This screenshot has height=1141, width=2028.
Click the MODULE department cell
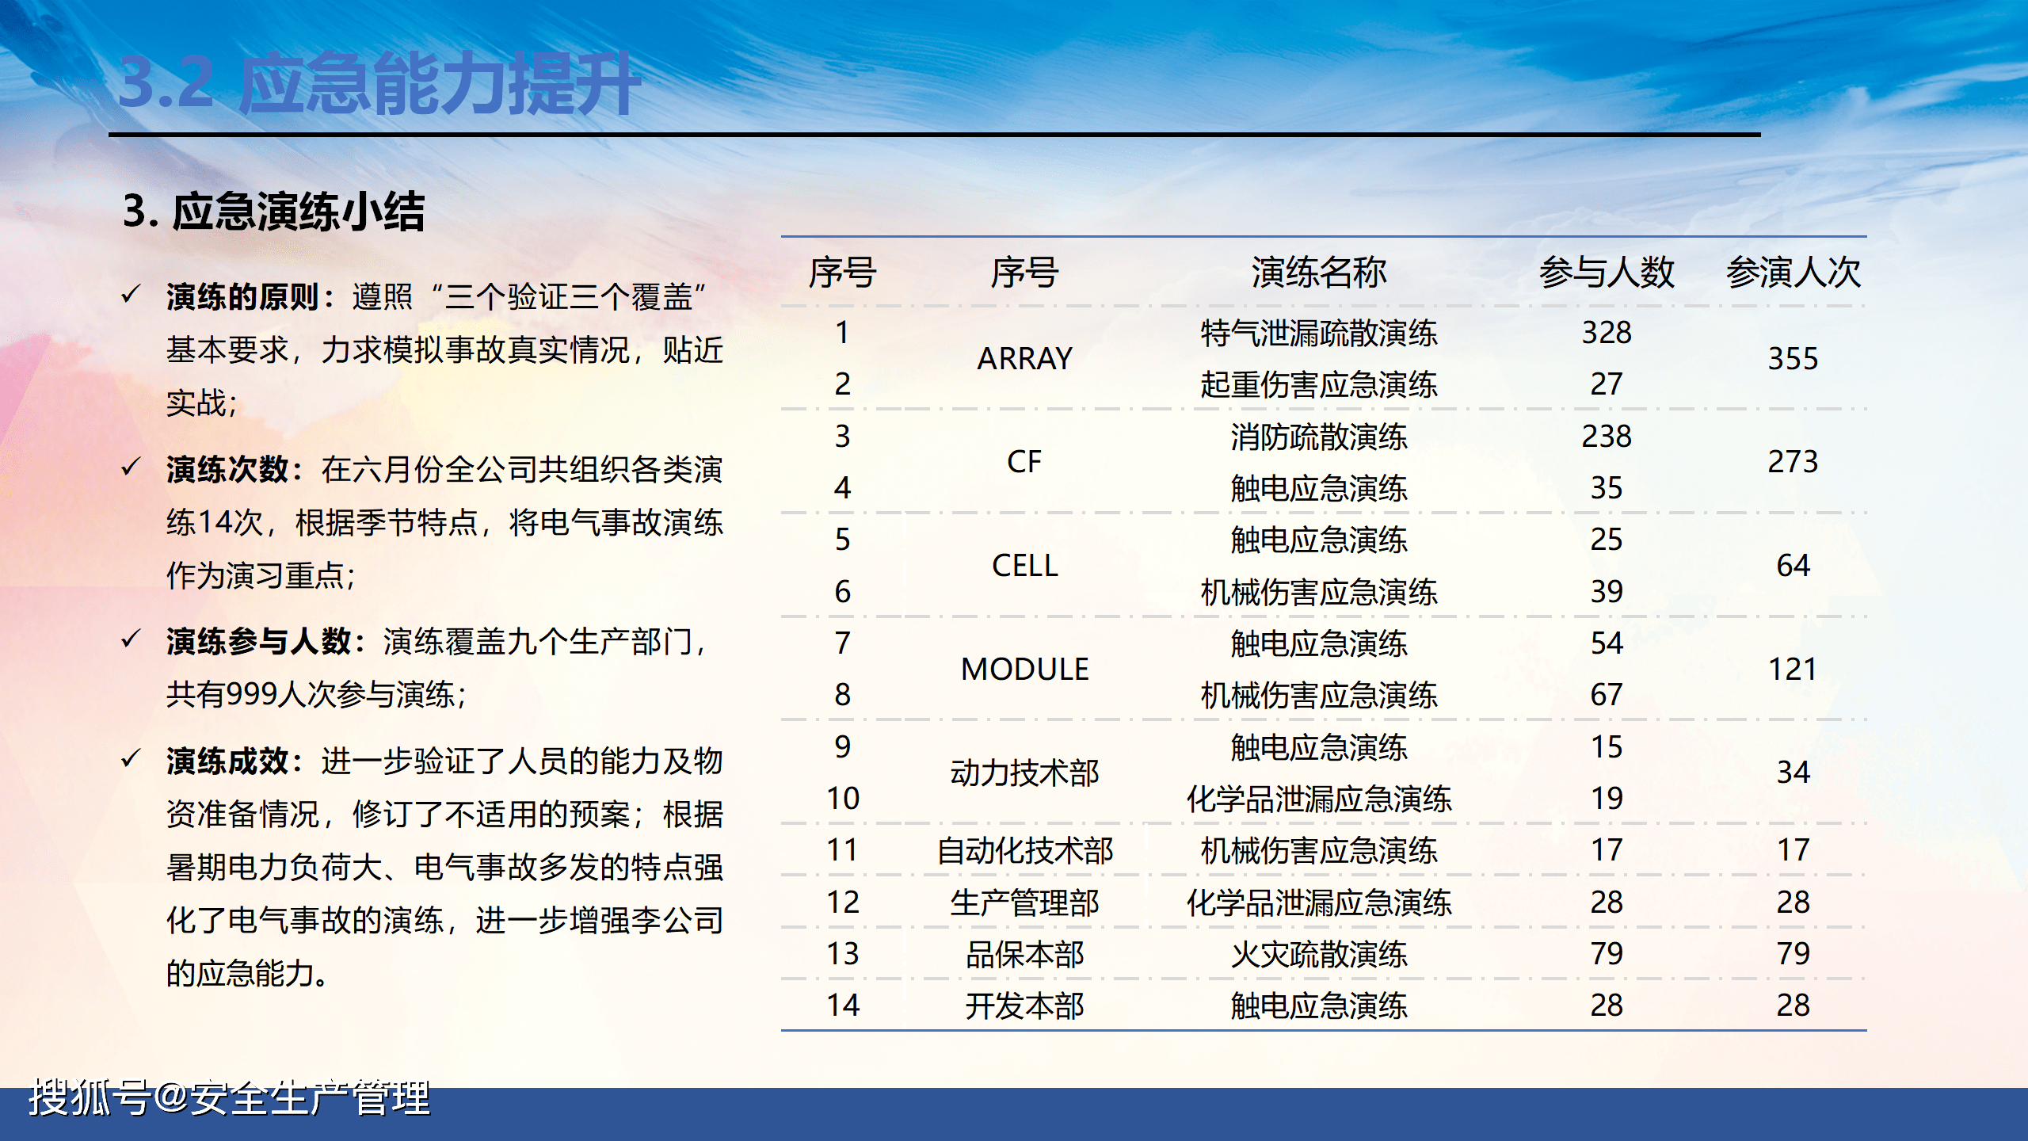pos(1024,670)
